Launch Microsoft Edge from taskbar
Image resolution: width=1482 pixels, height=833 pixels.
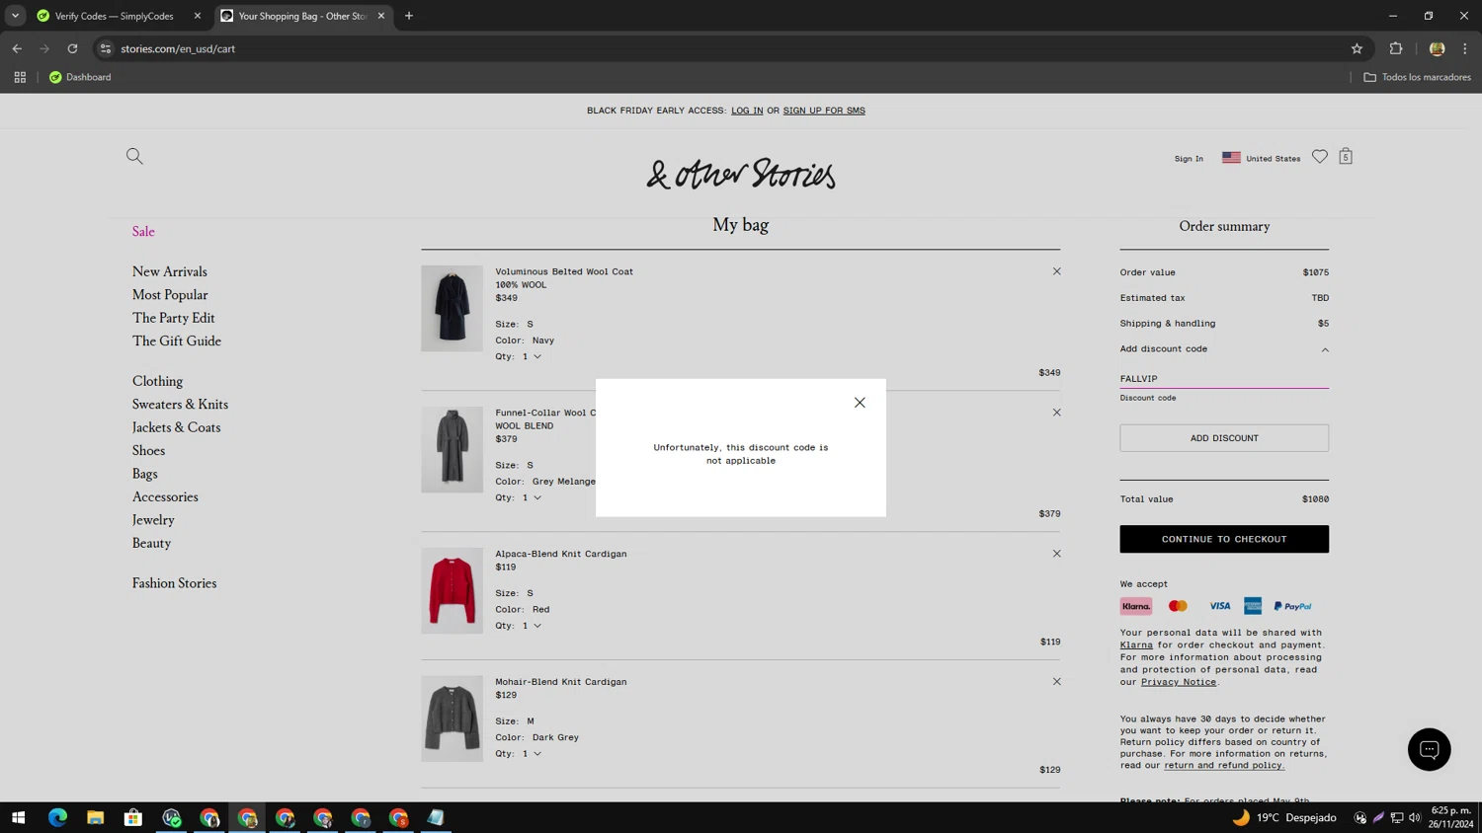pyautogui.click(x=57, y=817)
